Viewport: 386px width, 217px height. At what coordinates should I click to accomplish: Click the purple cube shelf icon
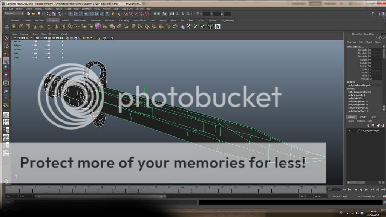(98, 26)
